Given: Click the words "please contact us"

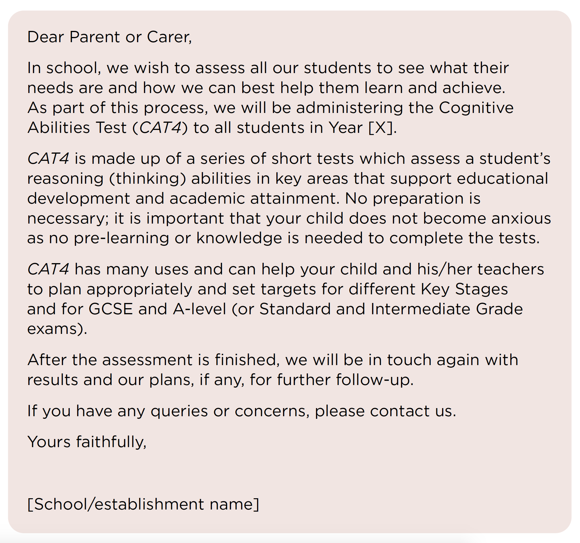Looking at the screenshot, I should click(385, 411).
